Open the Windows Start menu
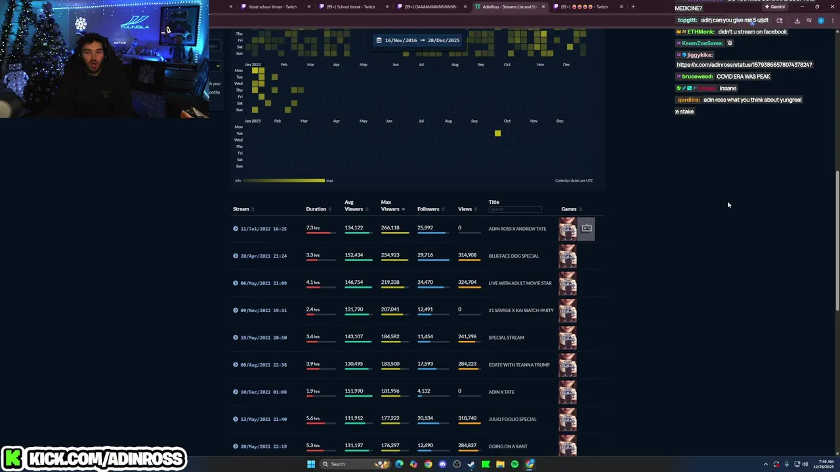 click(x=311, y=464)
